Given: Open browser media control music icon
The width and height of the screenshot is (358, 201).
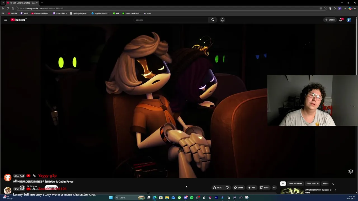Looking at the screenshot, I should (x=330, y=8).
